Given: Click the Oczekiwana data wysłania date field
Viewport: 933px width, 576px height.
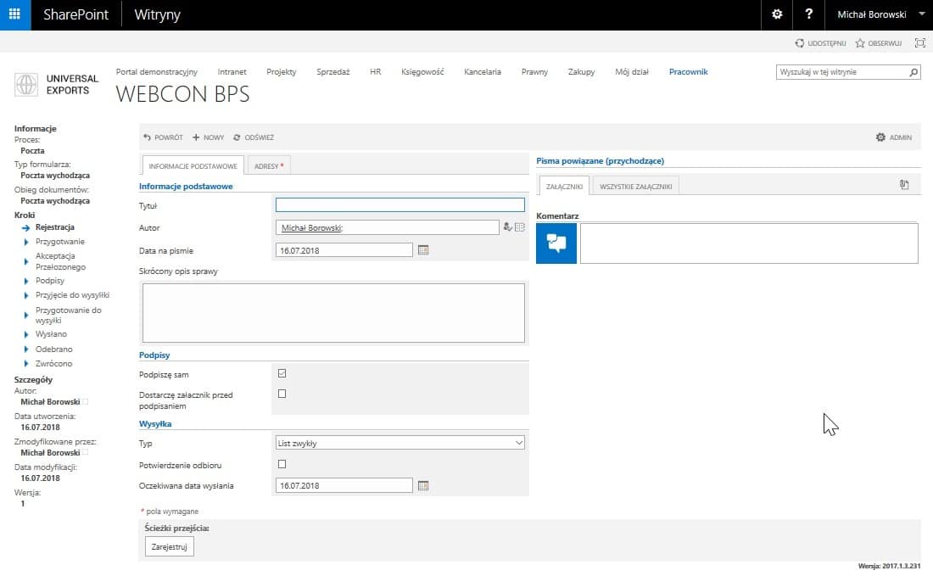Looking at the screenshot, I should (x=344, y=485).
